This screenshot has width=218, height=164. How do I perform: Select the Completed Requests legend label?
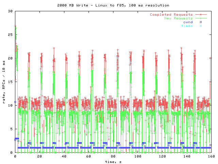tap(171, 15)
